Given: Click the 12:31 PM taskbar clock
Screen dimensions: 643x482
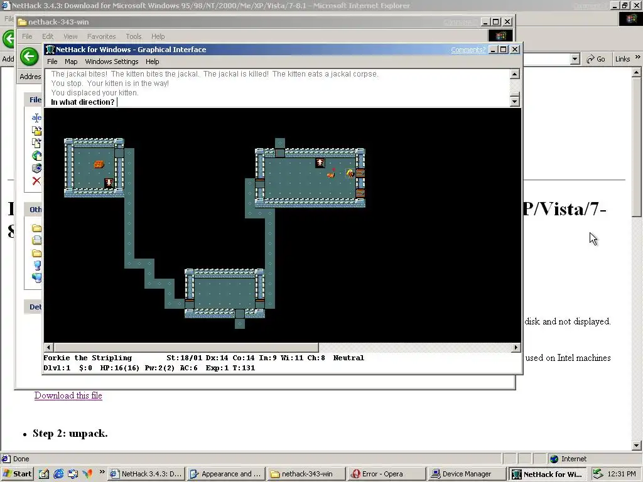Looking at the screenshot, I should click(622, 474).
